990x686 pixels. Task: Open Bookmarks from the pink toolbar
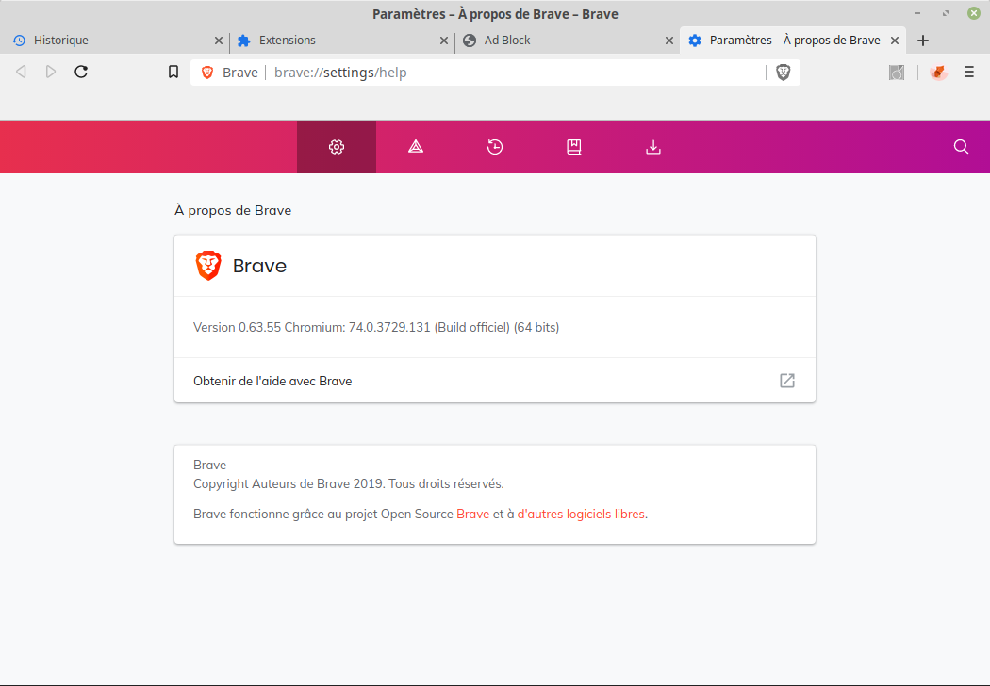point(574,147)
